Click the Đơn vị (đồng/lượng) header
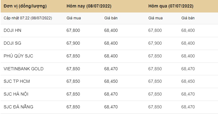 (x=25, y=6)
